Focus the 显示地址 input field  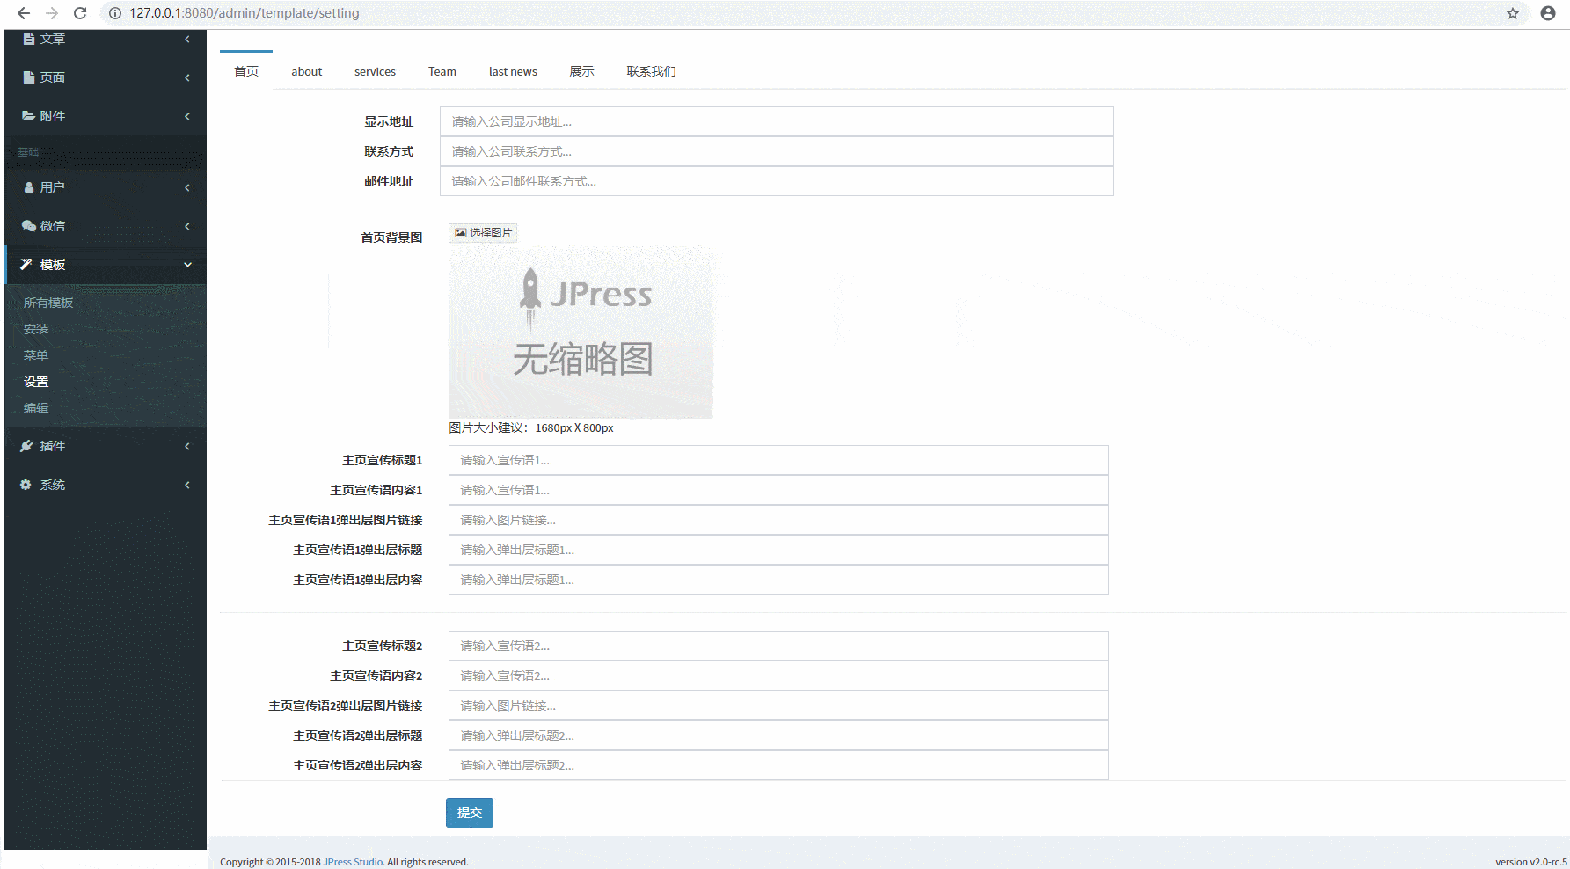click(776, 121)
